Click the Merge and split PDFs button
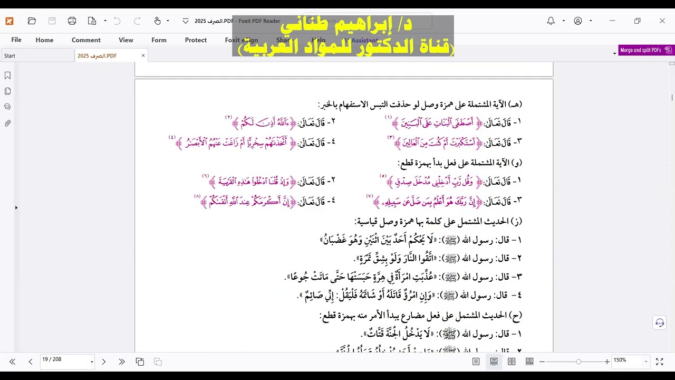Viewport: 675px width, 380px height. click(646, 50)
